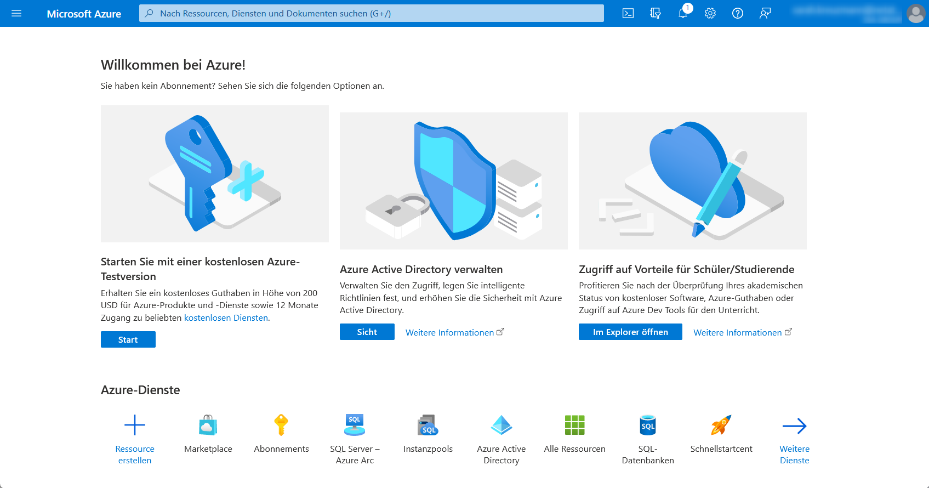The image size is (929, 488).
Task: Open the SQL-Datenbanken icon
Action: (648, 425)
